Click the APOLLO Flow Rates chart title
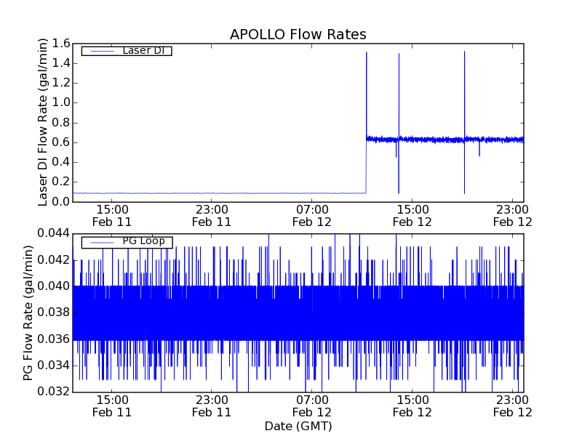 point(298,34)
